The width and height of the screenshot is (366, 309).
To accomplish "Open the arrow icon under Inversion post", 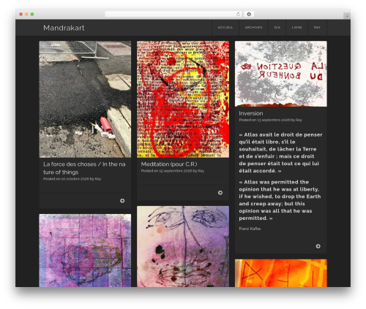I will (318, 246).
